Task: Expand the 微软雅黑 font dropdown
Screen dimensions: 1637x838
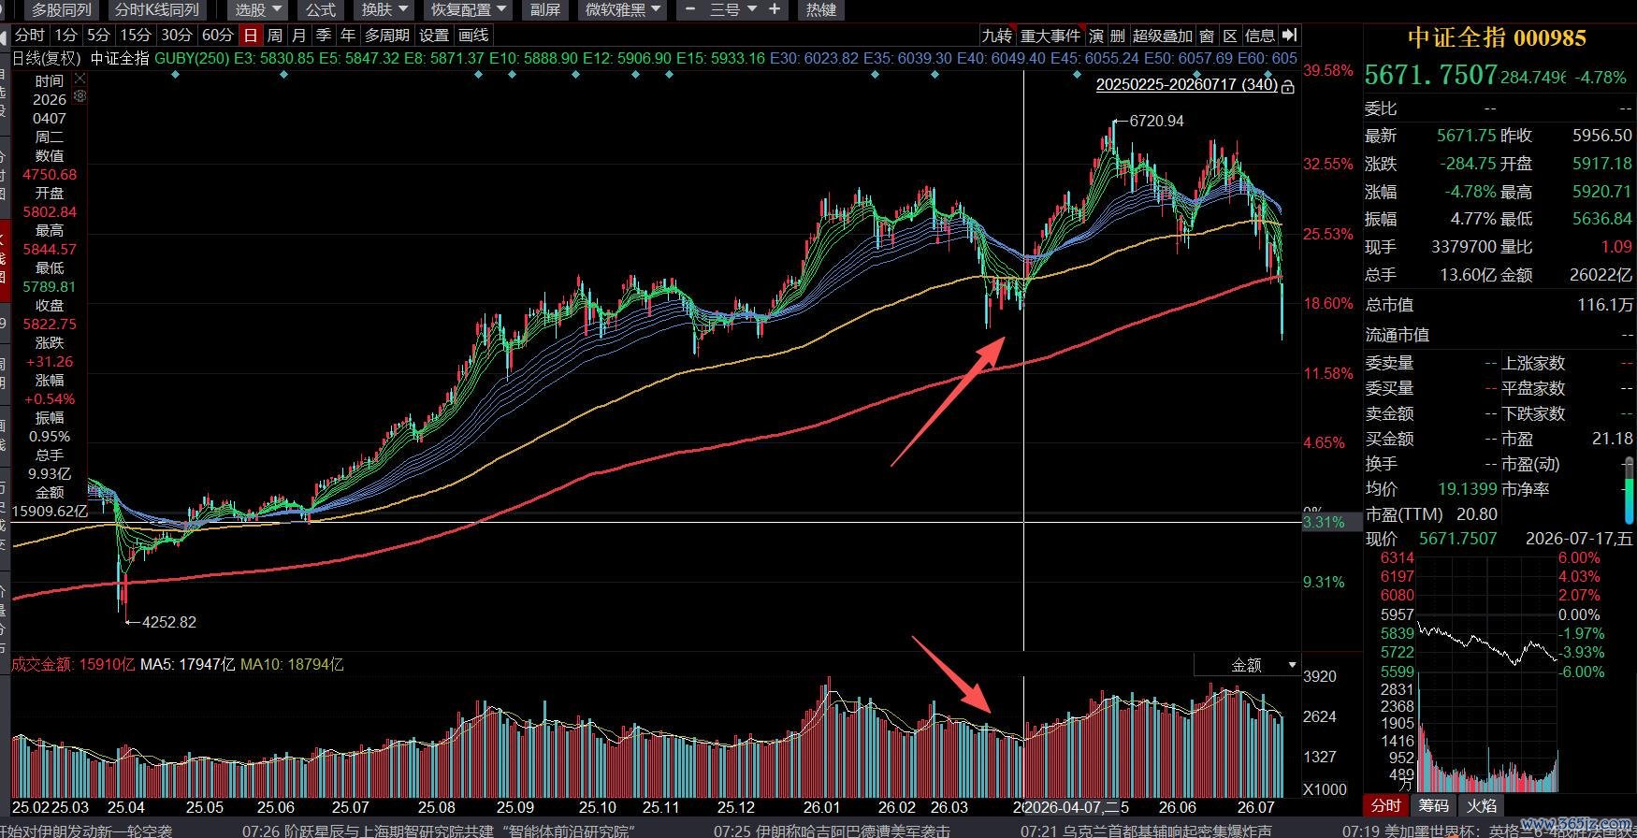Action: [623, 9]
